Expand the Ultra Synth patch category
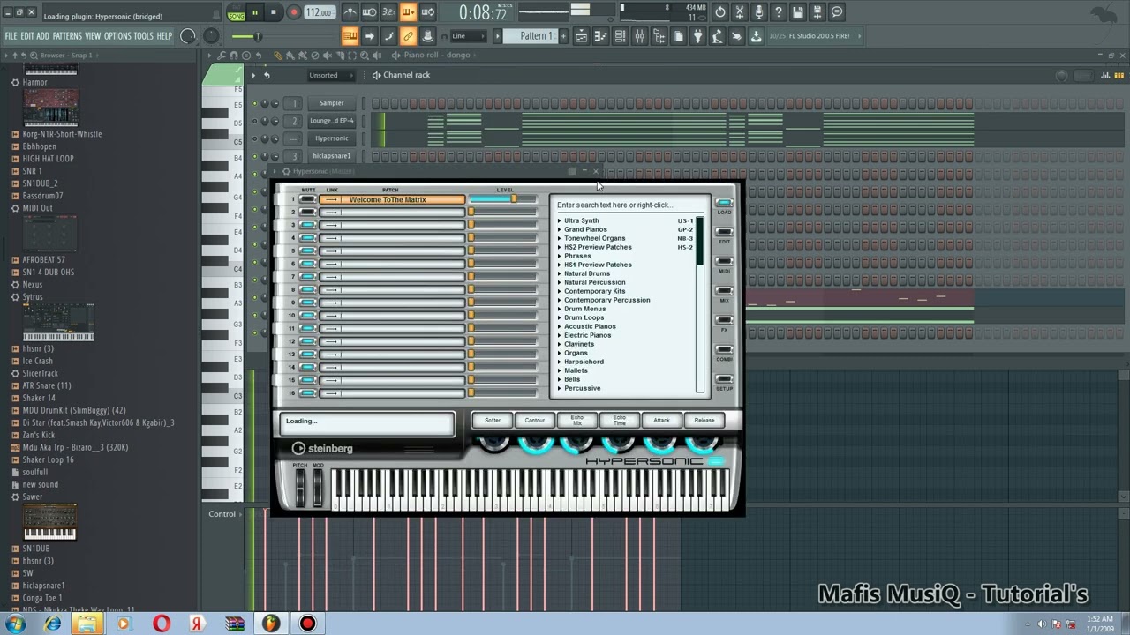The image size is (1130, 635). (x=560, y=220)
